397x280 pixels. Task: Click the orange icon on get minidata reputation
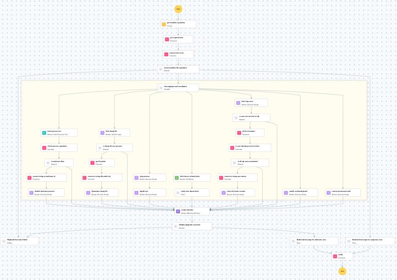pos(164,24)
